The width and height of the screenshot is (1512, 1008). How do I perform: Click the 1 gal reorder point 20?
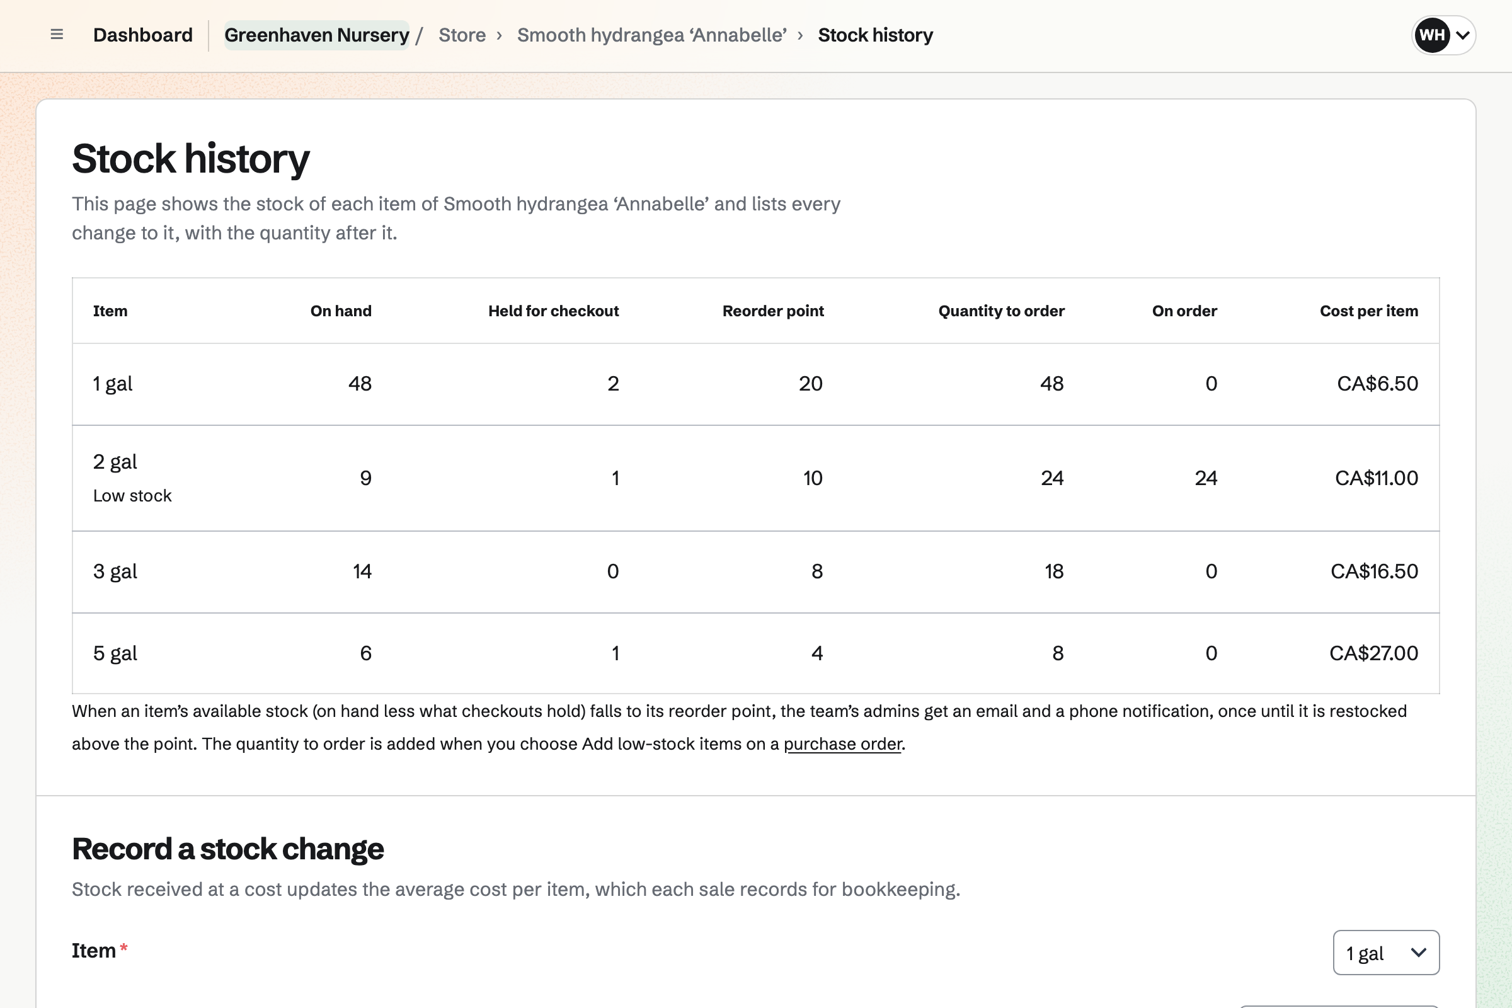click(811, 384)
